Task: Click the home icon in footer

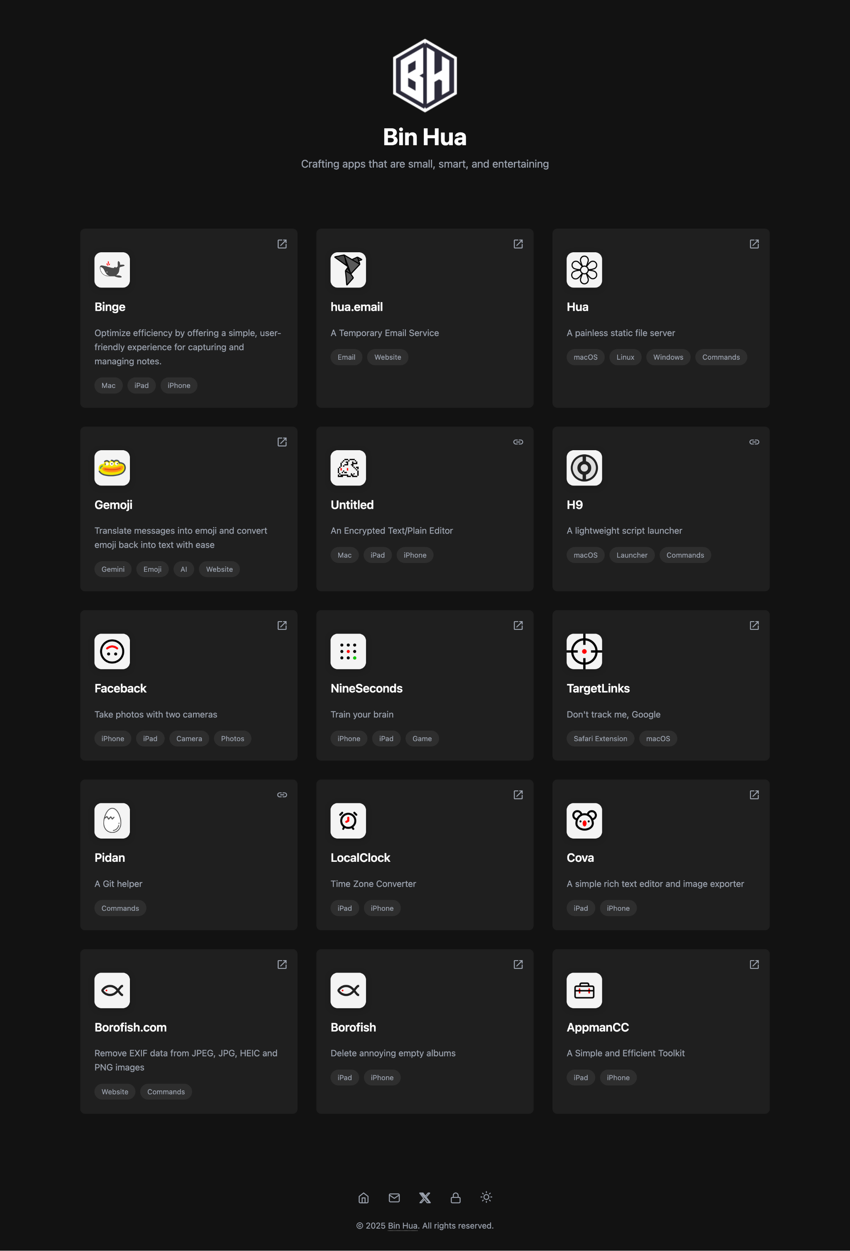Action: (x=363, y=1197)
